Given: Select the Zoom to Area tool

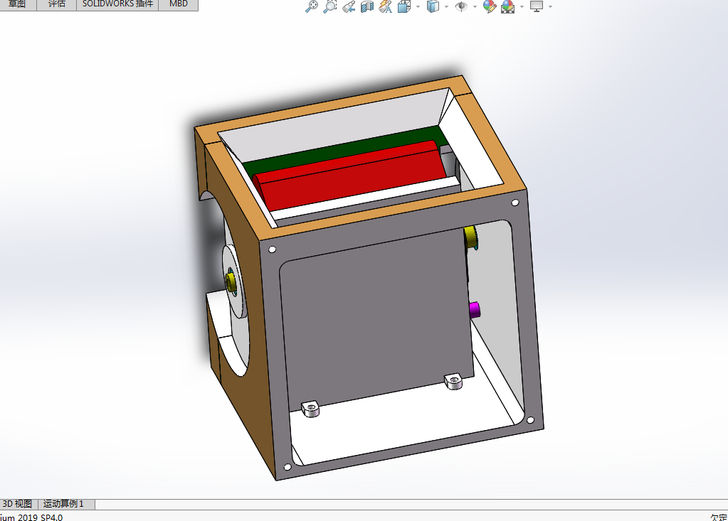Looking at the screenshot, I should 329,6.
